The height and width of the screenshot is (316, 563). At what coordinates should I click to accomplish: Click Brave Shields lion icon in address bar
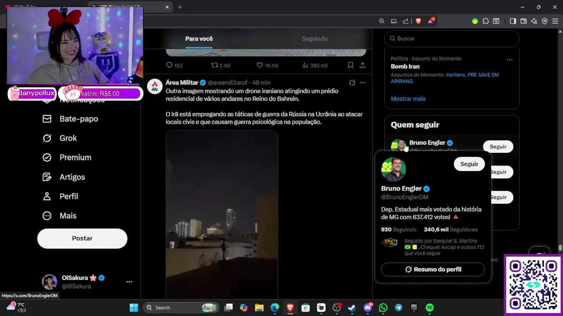coord(418,21)
